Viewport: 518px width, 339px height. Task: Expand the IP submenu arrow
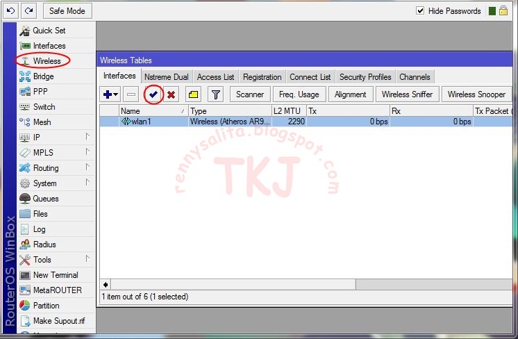point(87,136)
